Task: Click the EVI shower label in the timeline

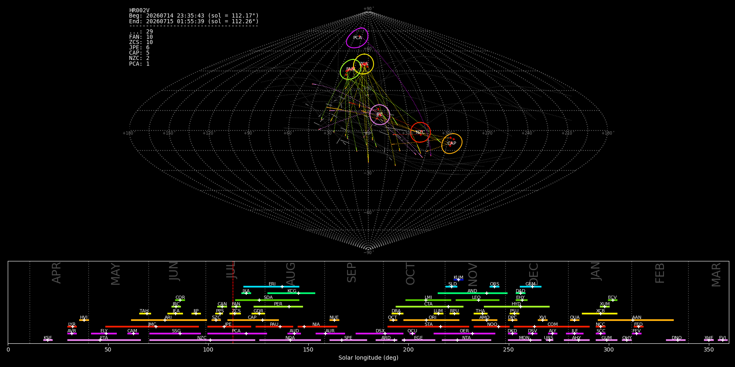Action: point(722,338)
